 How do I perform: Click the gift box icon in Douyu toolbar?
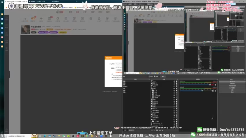(91, 19)
